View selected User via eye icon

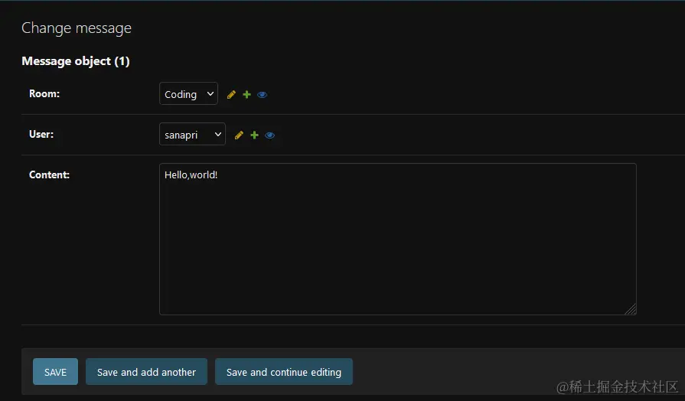269,135
